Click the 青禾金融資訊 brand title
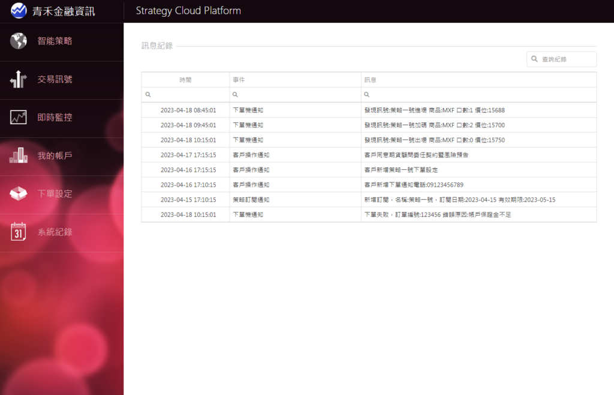 click(64, 11)
